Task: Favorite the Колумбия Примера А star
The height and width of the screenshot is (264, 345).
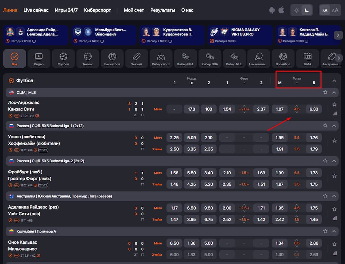Action: (325, 231)
